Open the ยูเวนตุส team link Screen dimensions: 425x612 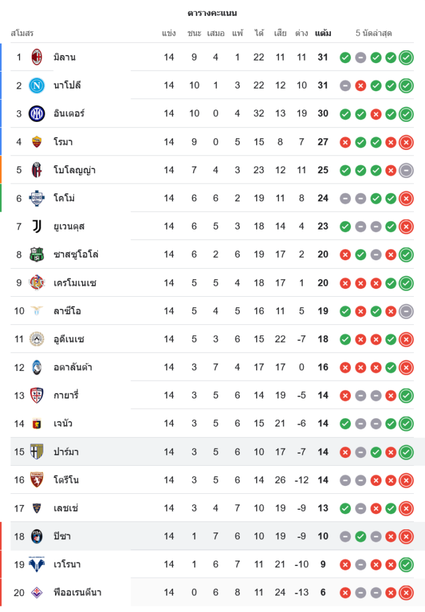68,226
